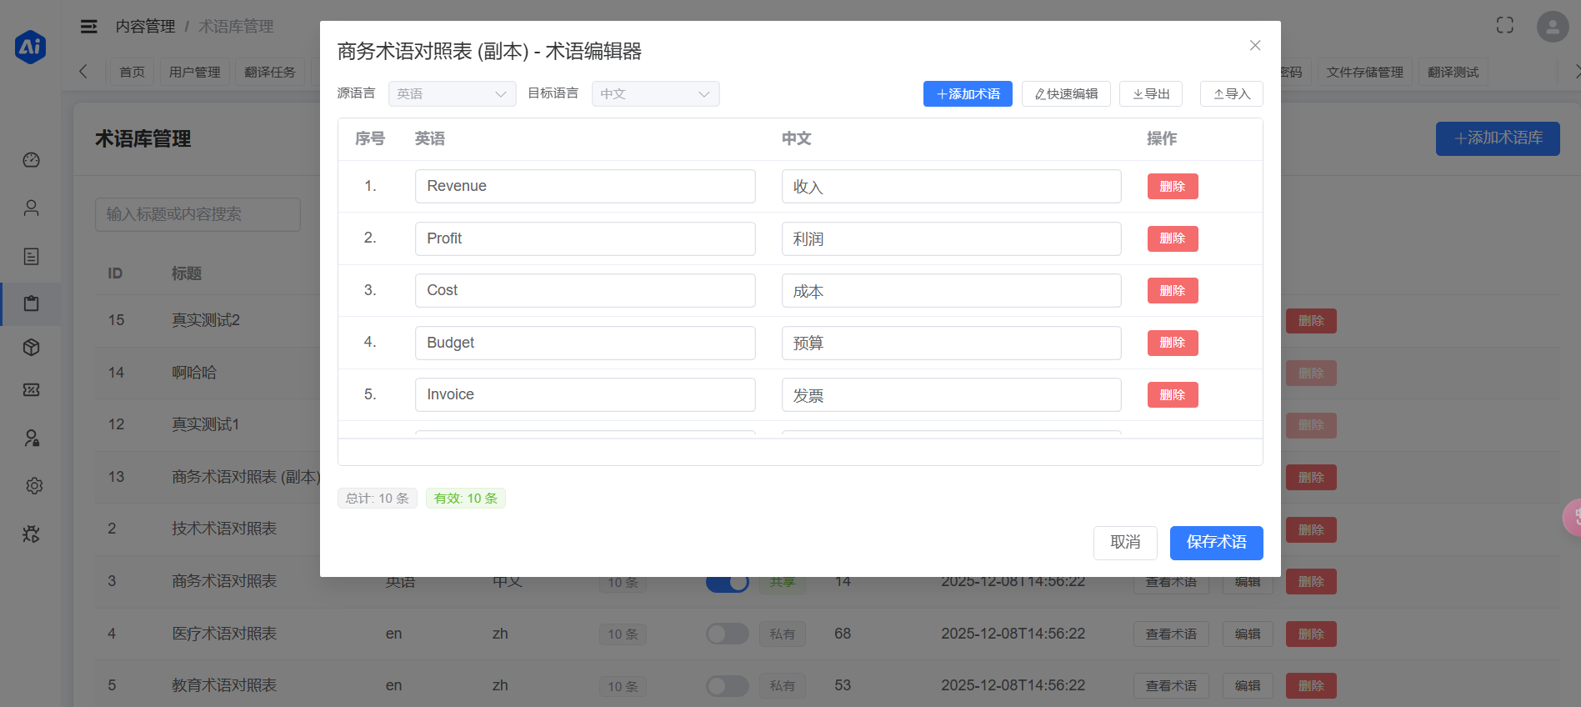The image size is (1581, 707).
Task: Open the user profile sidebar icon
Action: pyautogui.click(x=32, y=208)
